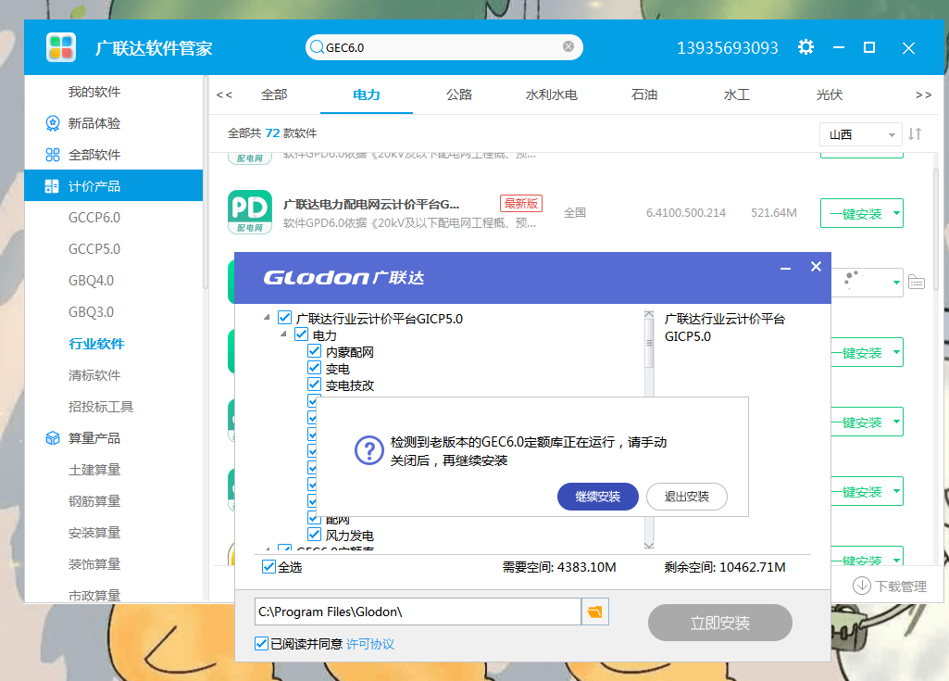This screenshot has width=949, height=681.
Task: Switch to the 电力 category tab
Action: click(367, 95)
